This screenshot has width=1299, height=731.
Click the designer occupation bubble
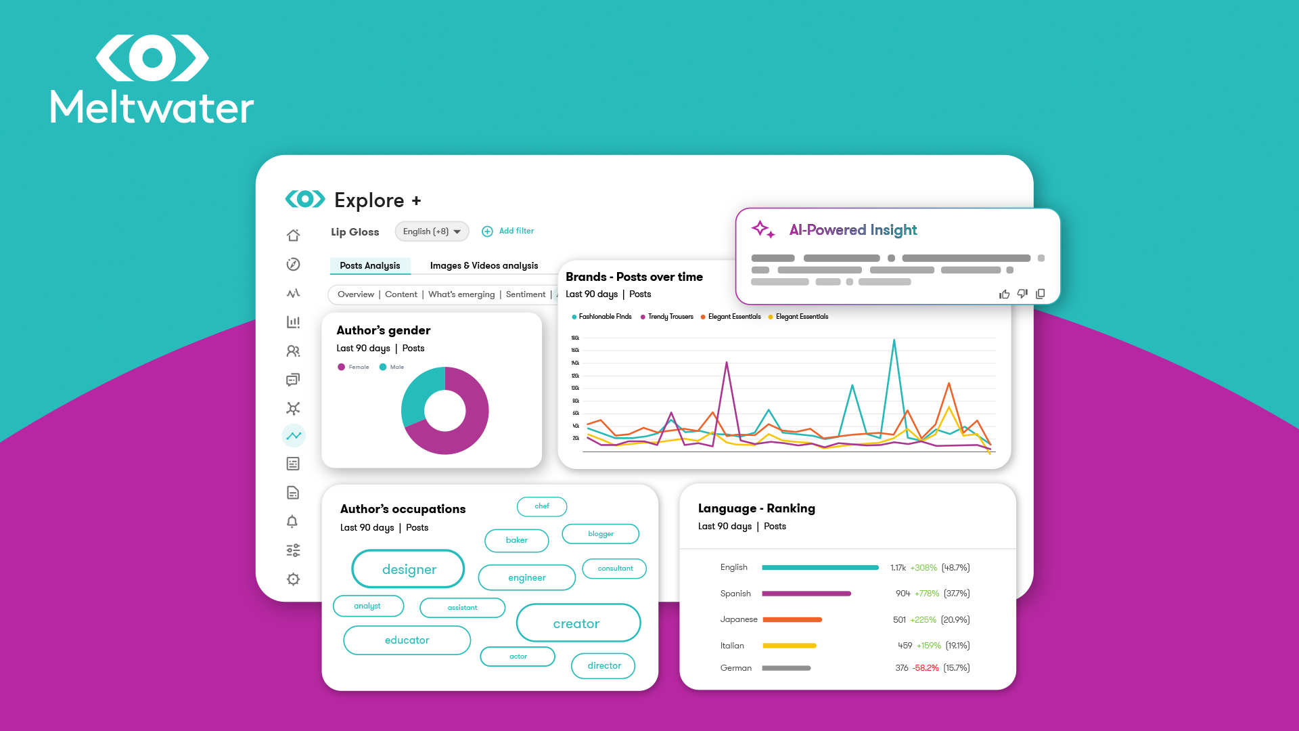[x=408, y=569]
